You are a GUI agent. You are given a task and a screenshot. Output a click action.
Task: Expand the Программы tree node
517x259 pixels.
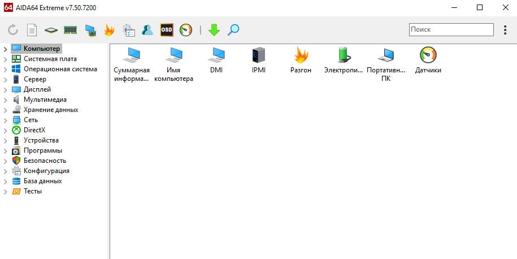[x=5, y=152]
